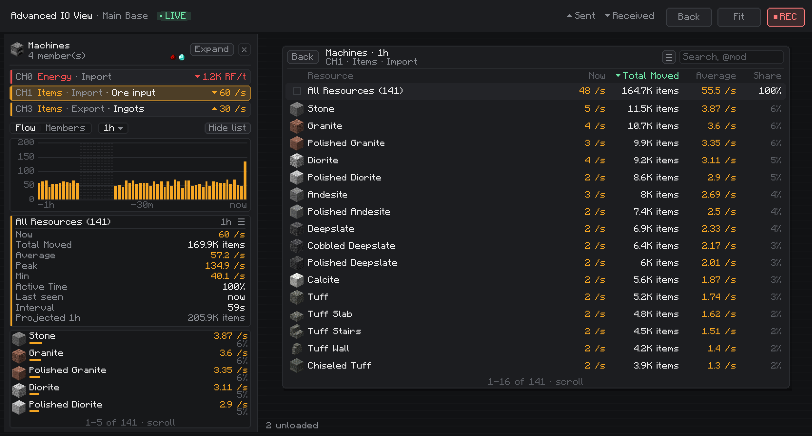The image size is (812, 436).
Task: Click the Machines group furnace icon
Action: pos(17,50)
